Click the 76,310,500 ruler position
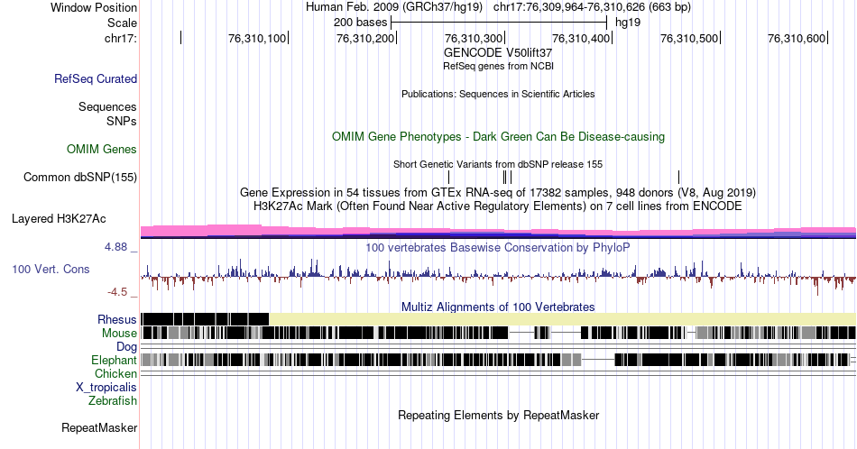 [x=690, y=38]
